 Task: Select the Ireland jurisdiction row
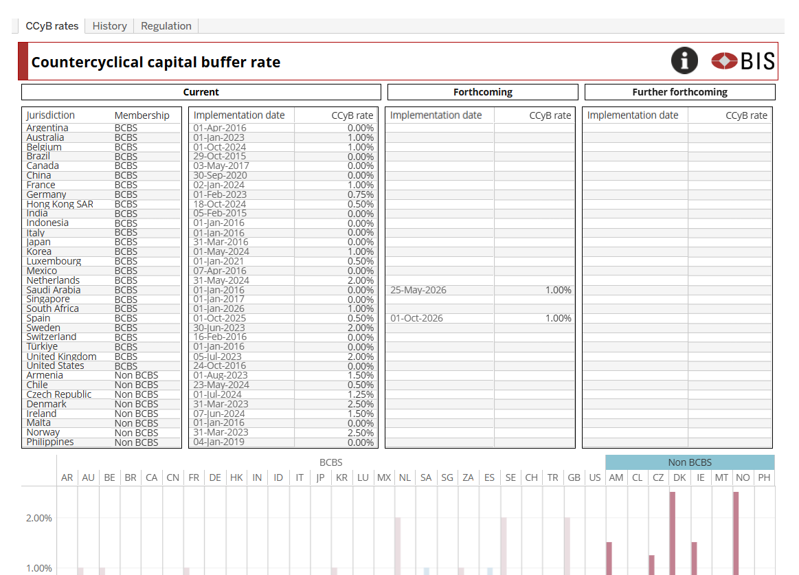102,414
